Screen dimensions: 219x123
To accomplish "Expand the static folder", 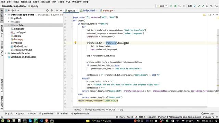I will (8, 22).
